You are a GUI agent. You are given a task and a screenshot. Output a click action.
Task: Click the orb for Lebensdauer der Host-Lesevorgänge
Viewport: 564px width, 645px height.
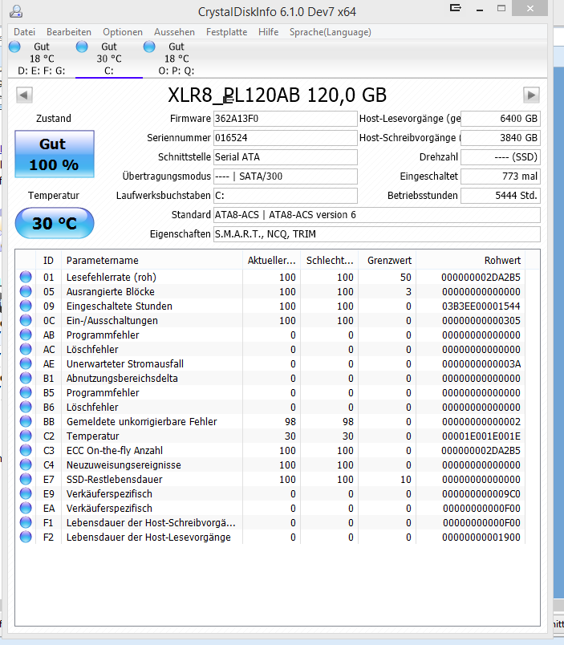(26, 537)
